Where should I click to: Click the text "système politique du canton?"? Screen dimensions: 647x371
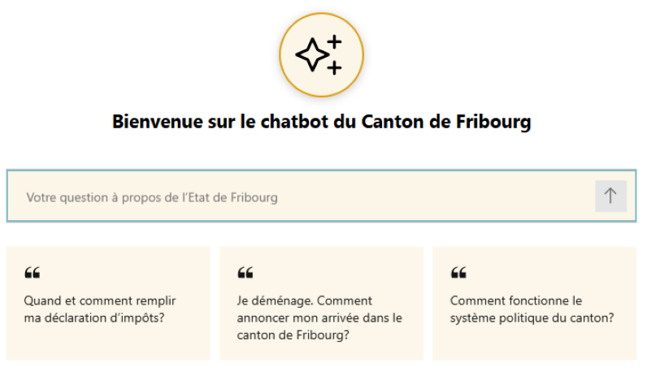coord(532,318)
